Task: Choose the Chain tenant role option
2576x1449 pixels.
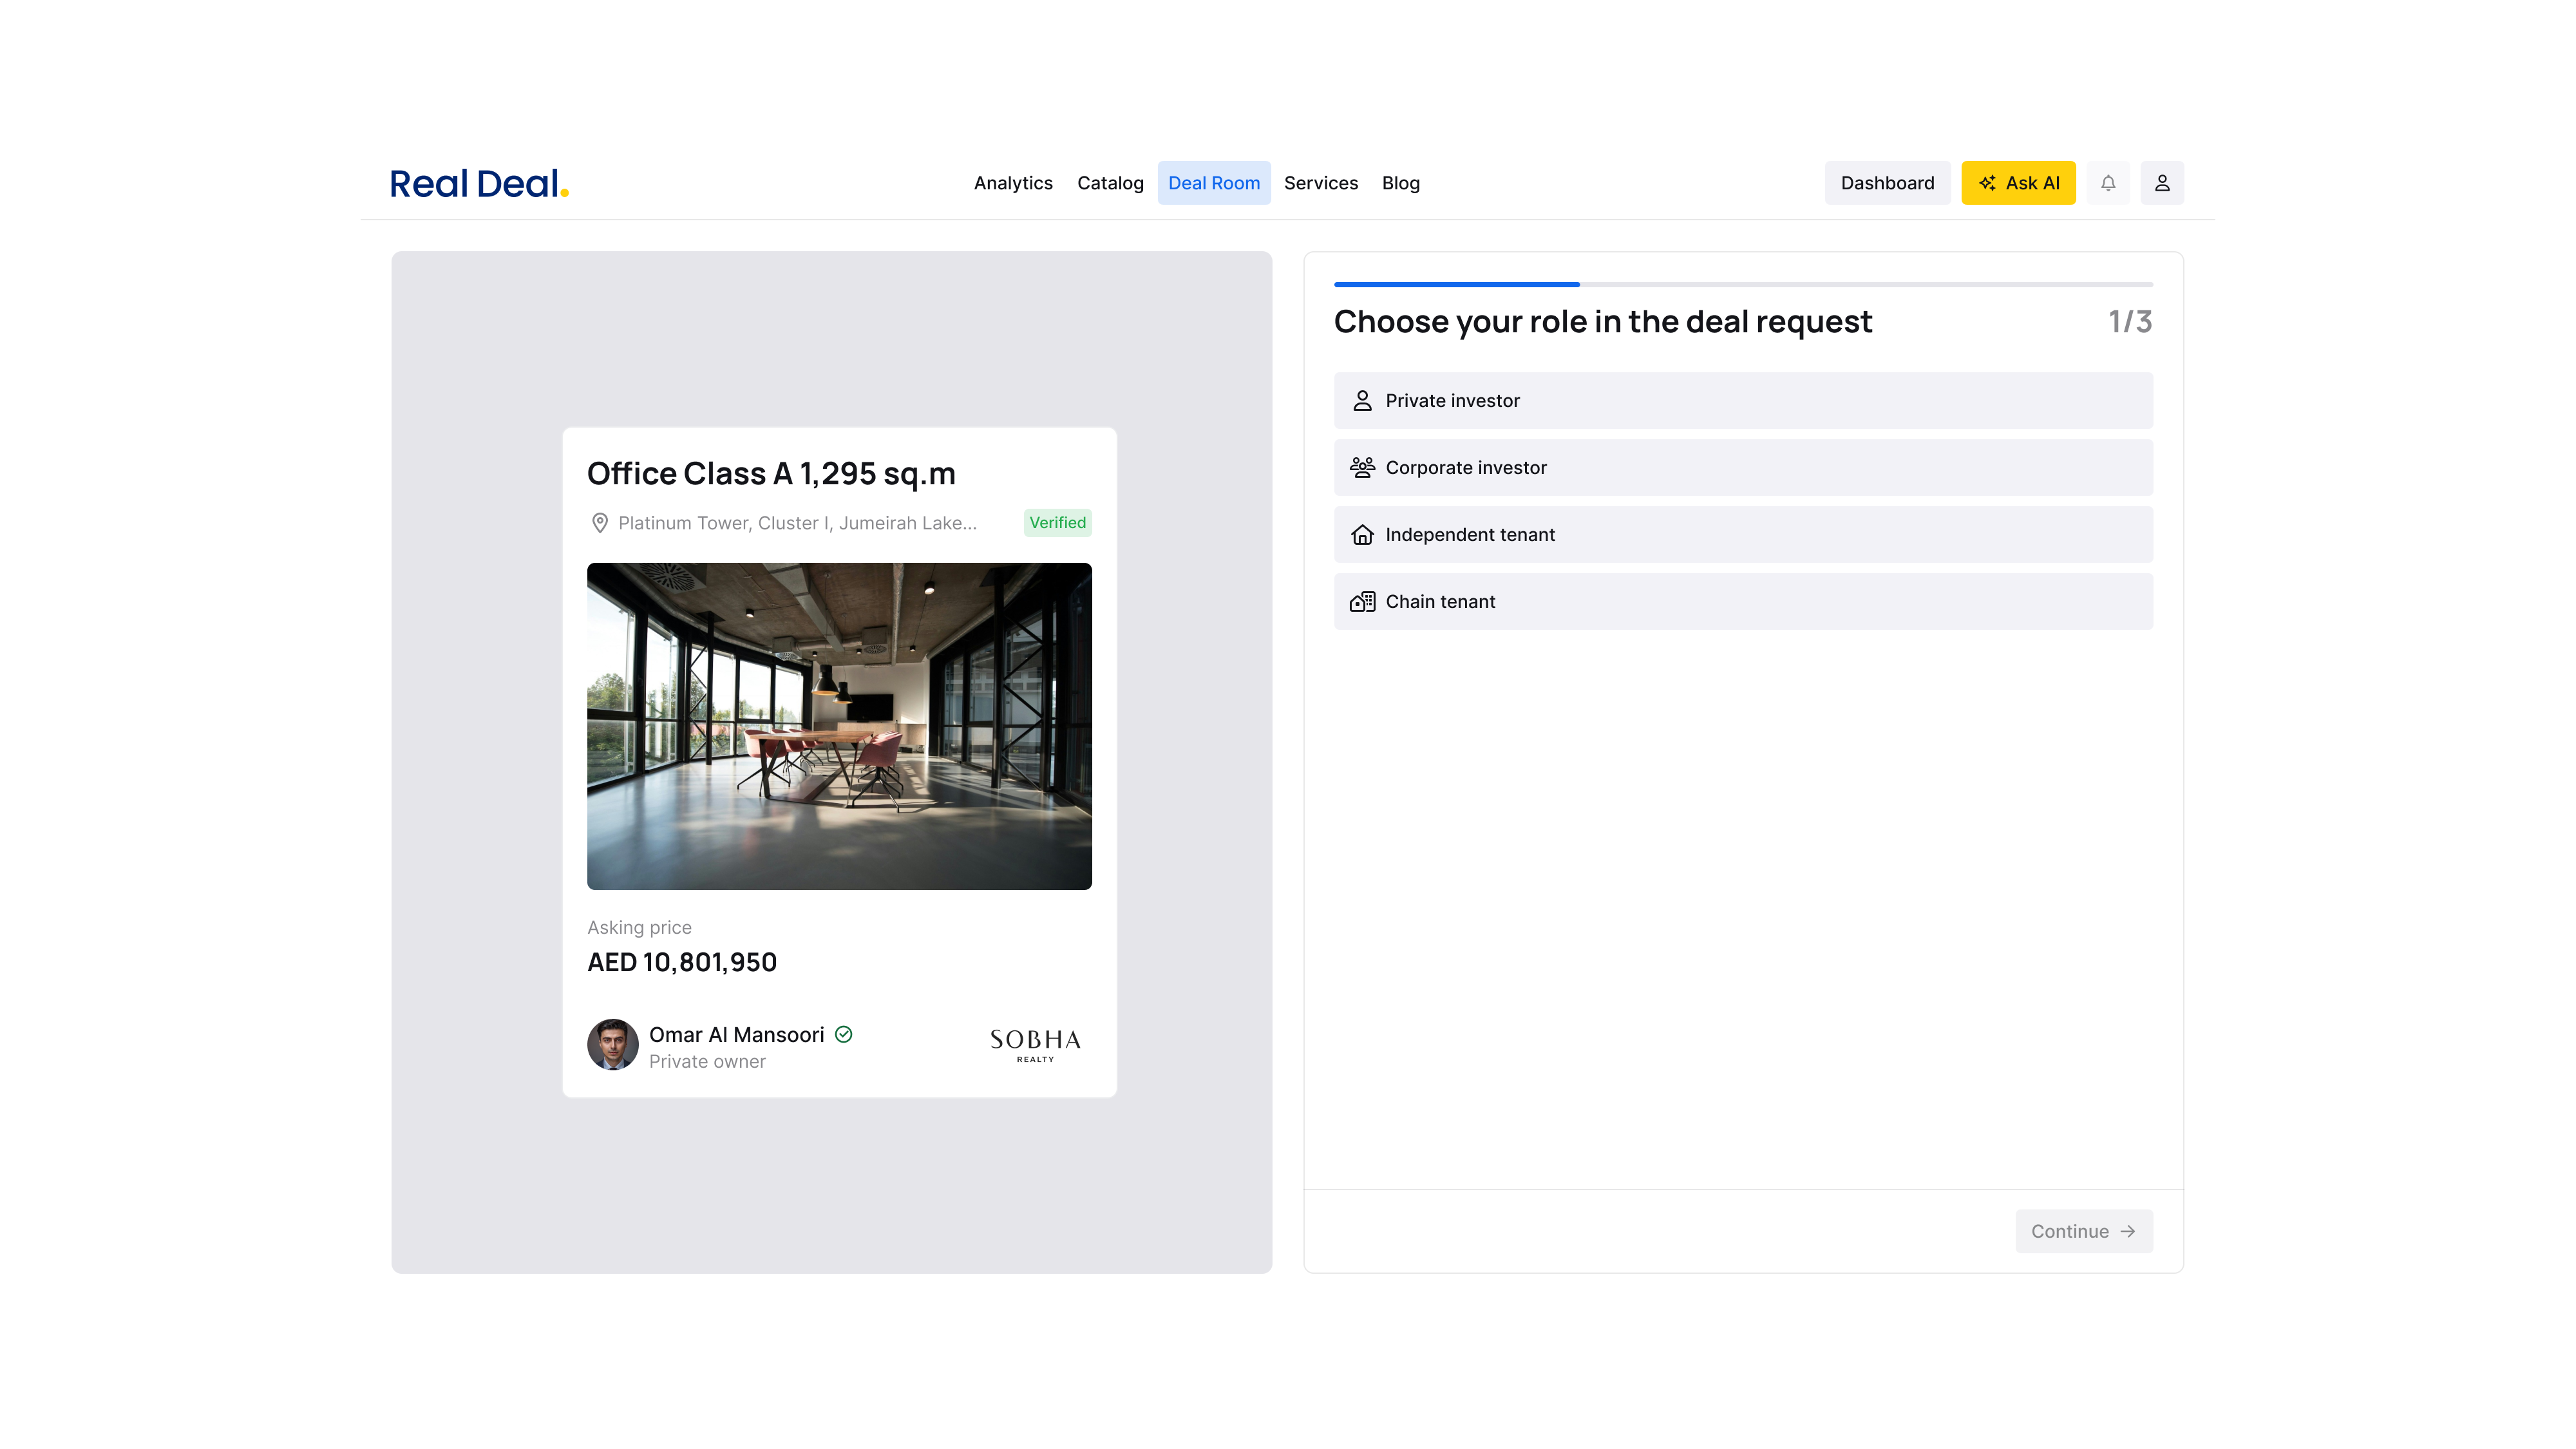Action: (x=1743, y=601)
